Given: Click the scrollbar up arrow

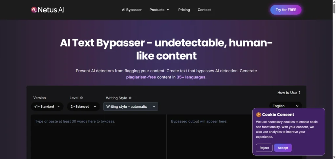Looking at the screenshot, I should [334, 2].
